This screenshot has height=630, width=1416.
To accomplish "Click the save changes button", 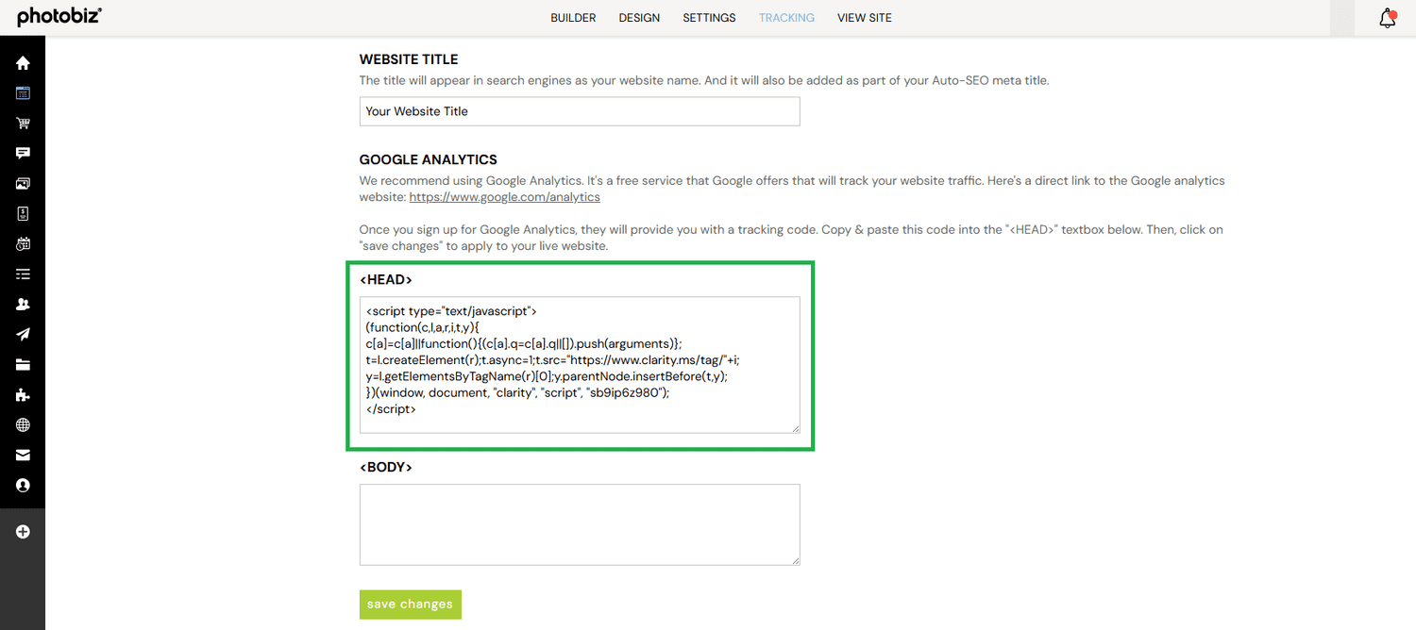I will point(410,605).
